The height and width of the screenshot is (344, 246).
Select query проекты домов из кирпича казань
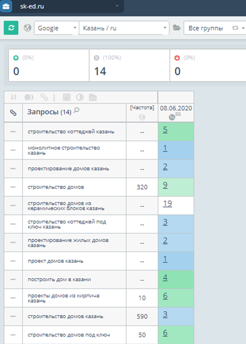point(63,298)
